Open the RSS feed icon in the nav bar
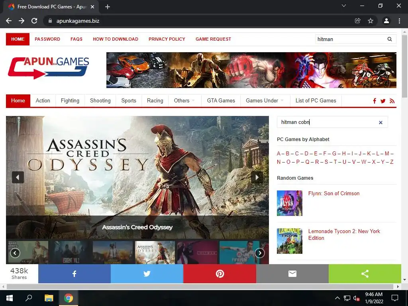Image resolution: width=408 pixels, height=306 pixels. pos(392,101)
